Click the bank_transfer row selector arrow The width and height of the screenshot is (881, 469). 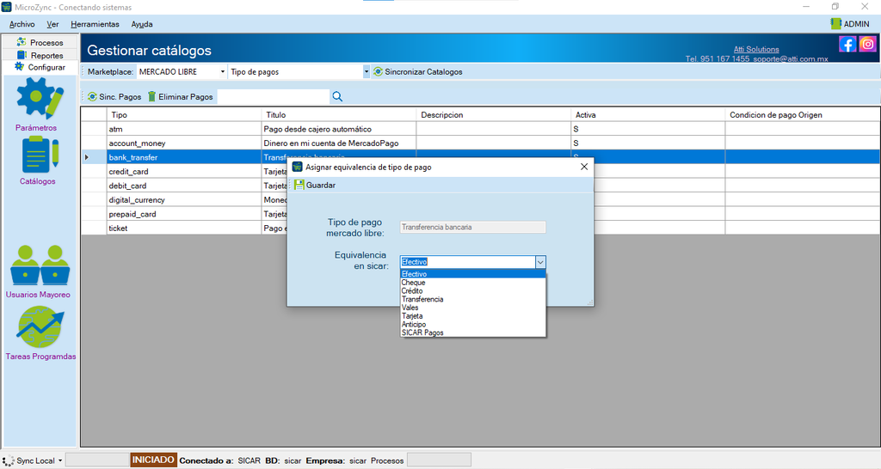[x=87, y=157]
